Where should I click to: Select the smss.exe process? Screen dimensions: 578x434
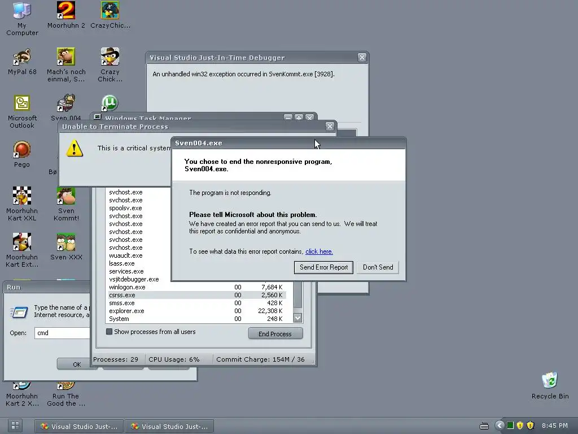pos(122,303)
